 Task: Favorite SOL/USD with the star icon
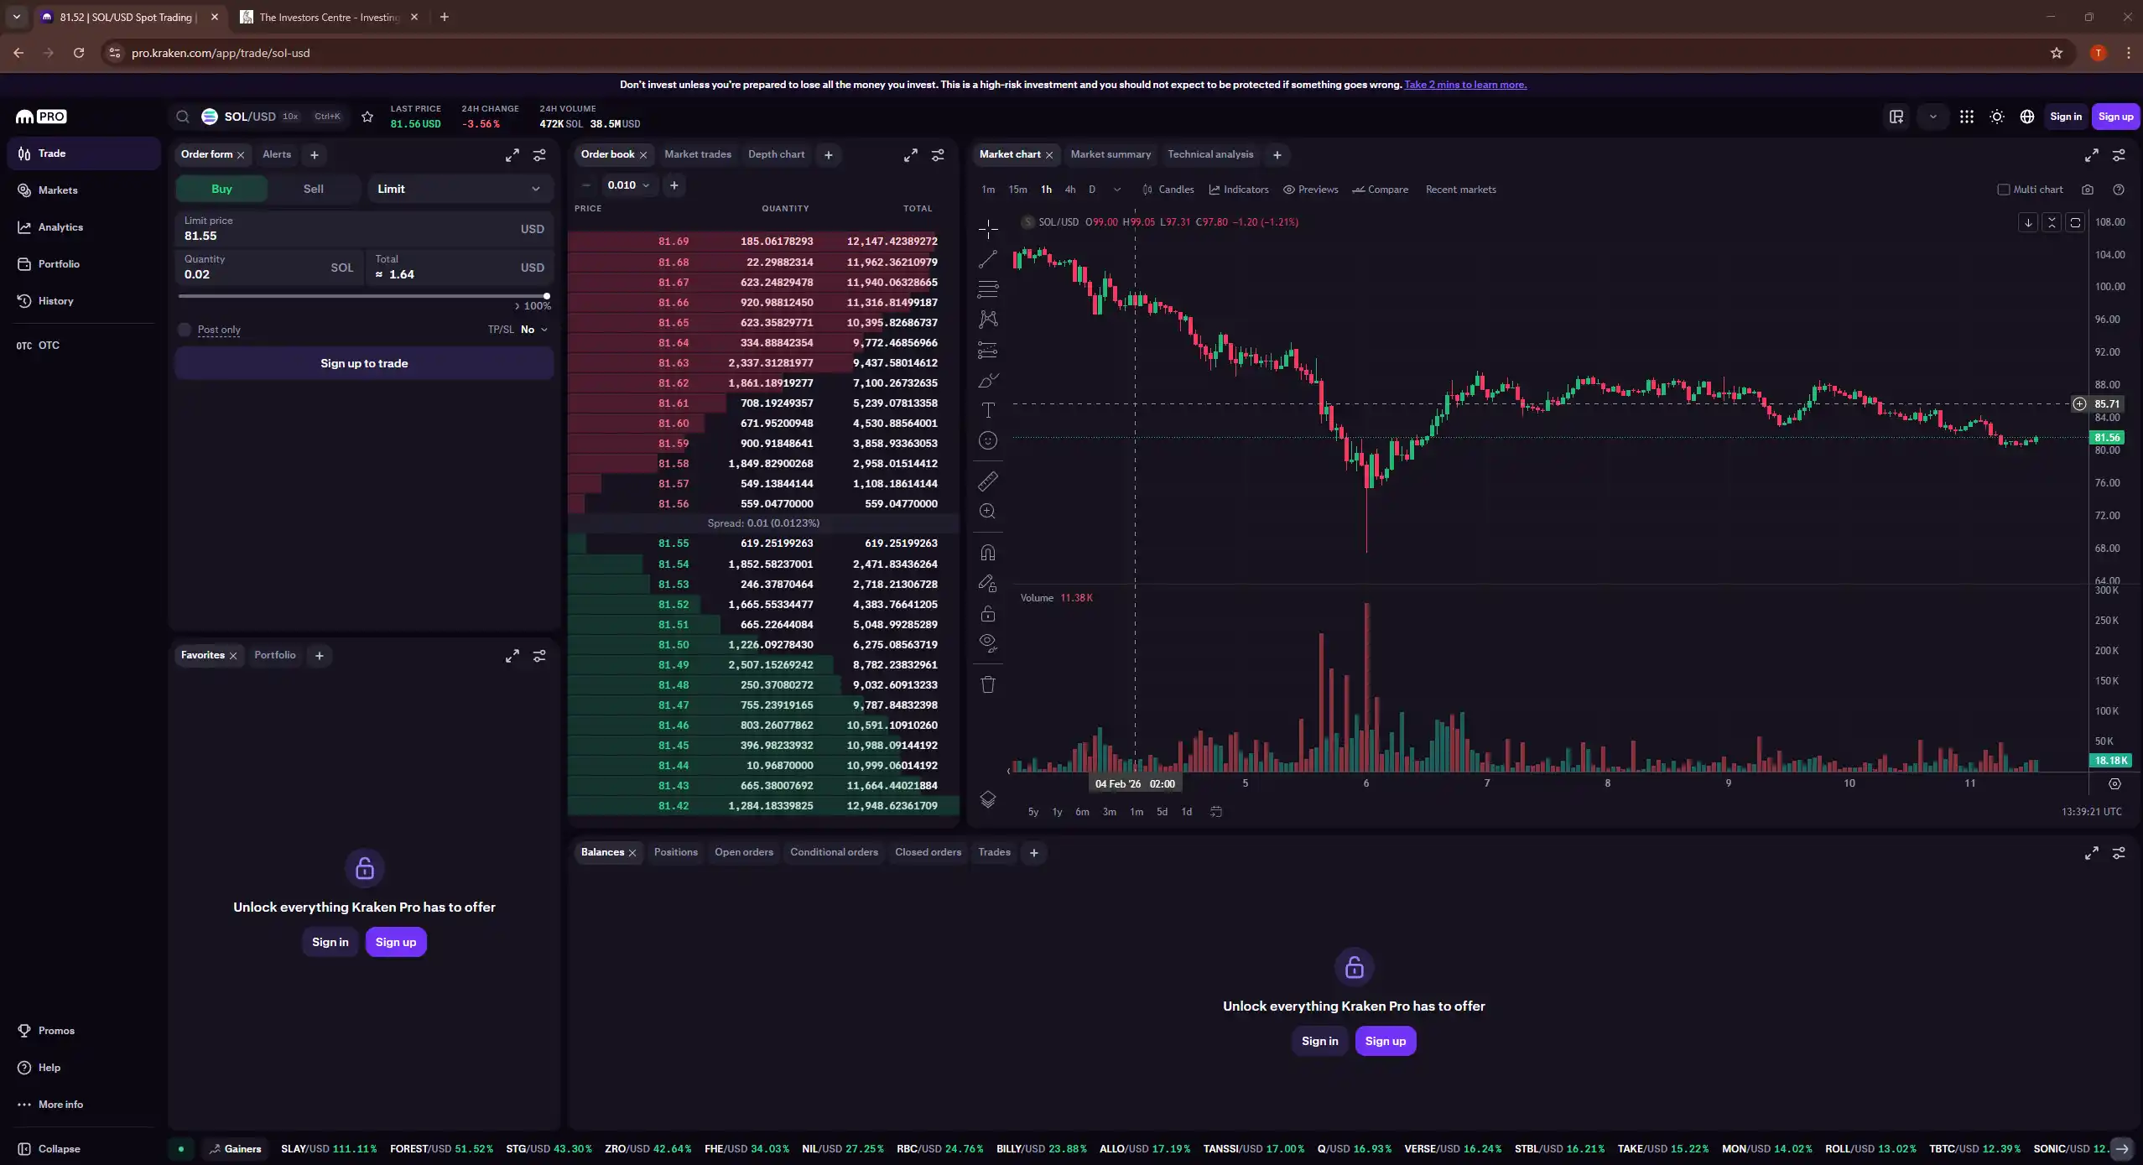tap(367, 117)
